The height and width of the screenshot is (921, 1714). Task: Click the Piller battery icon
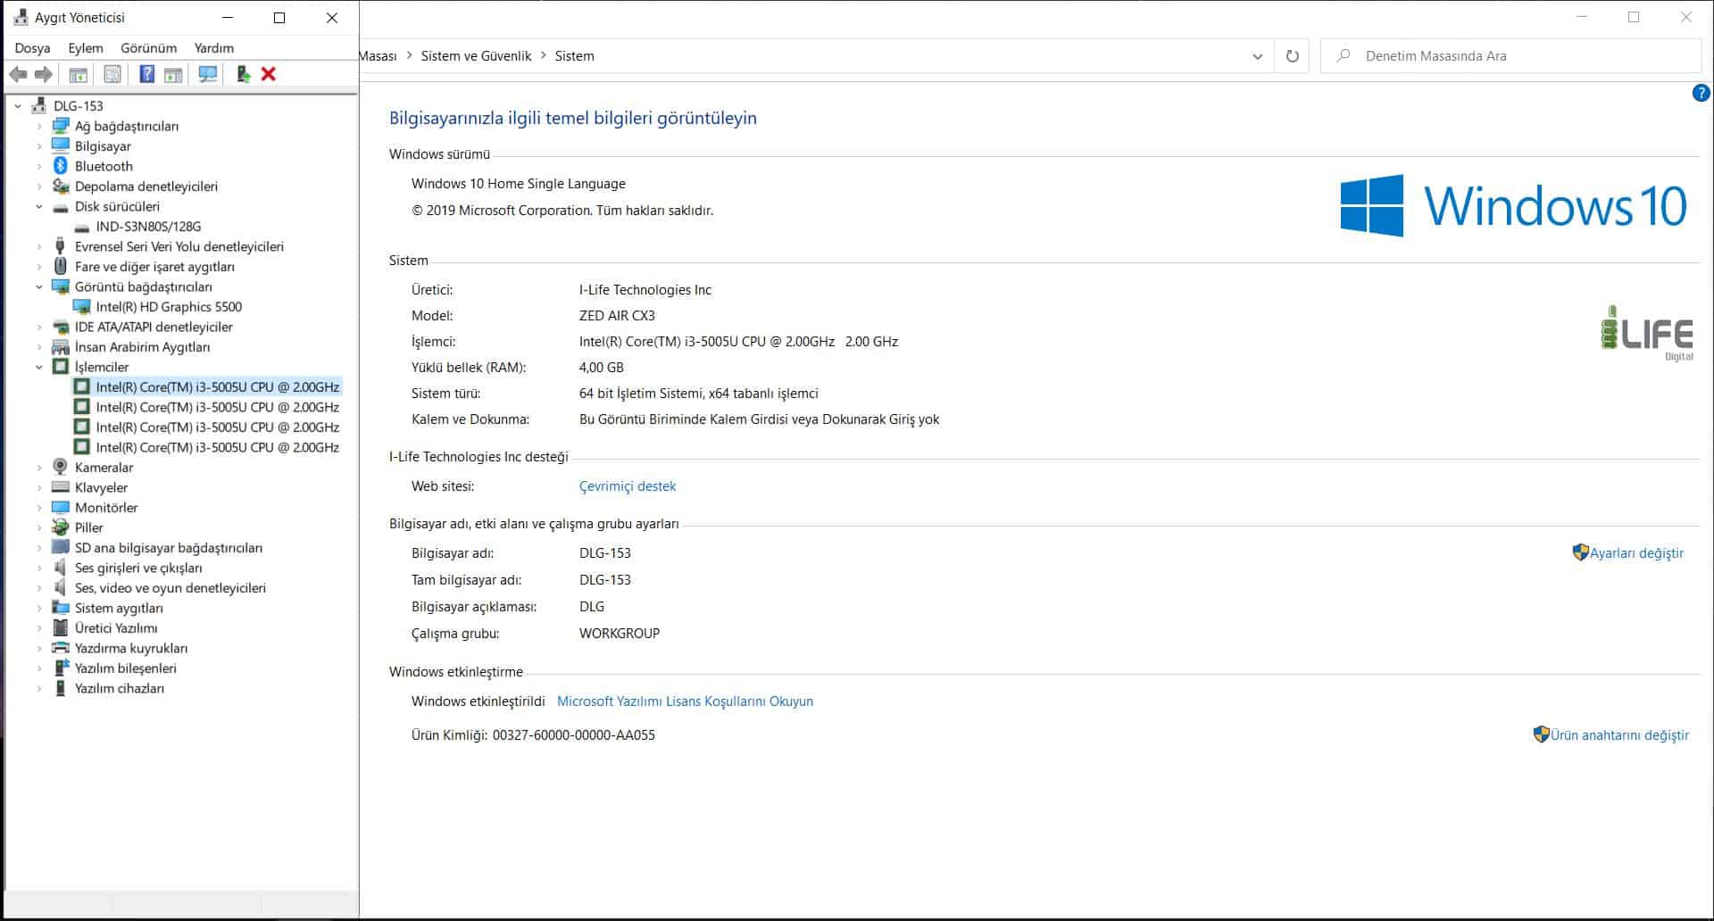pos(60,527)
